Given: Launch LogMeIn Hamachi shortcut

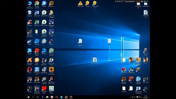Looking at the screenshot, I should (x=138, y=80).
